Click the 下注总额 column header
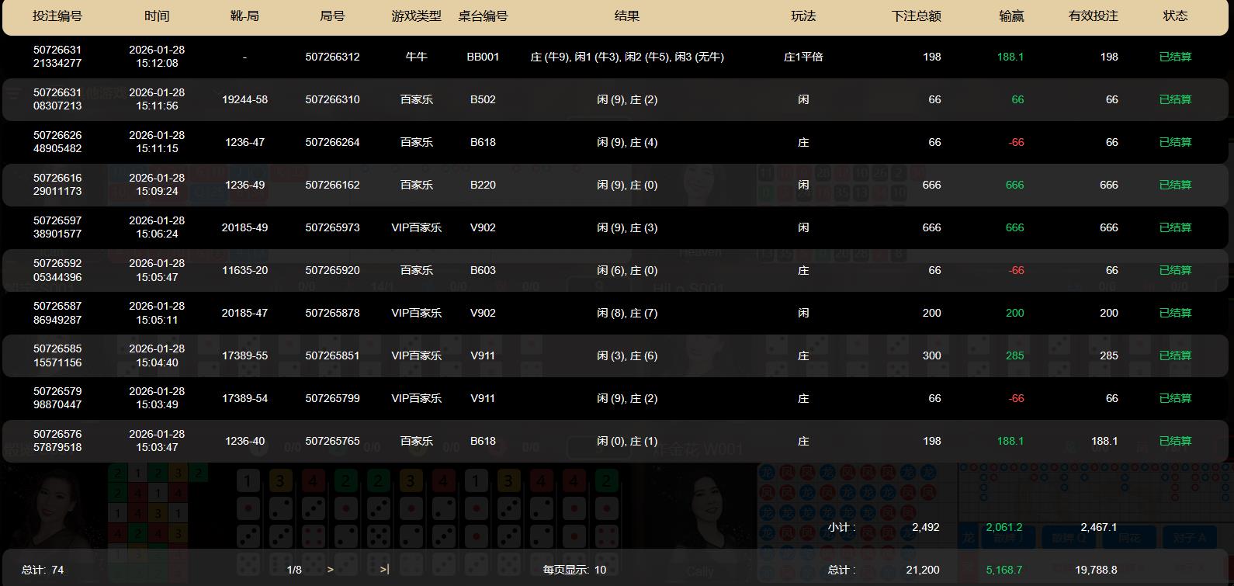Viewport: 1234px width, 586px height. click(x=916, y=16)
